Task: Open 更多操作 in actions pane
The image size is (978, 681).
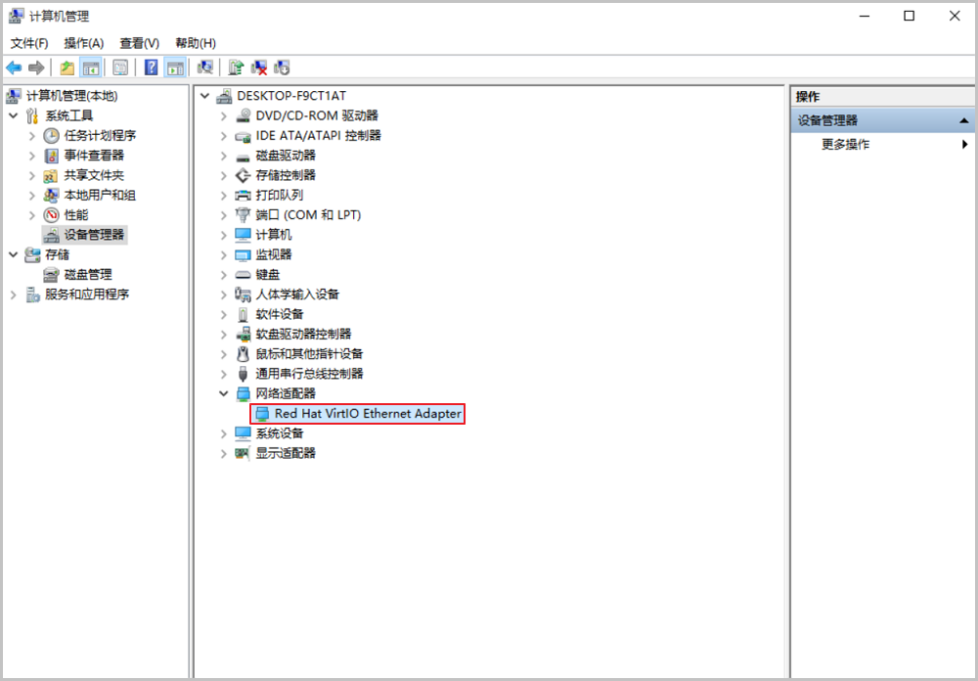Action: click(845, 144)
